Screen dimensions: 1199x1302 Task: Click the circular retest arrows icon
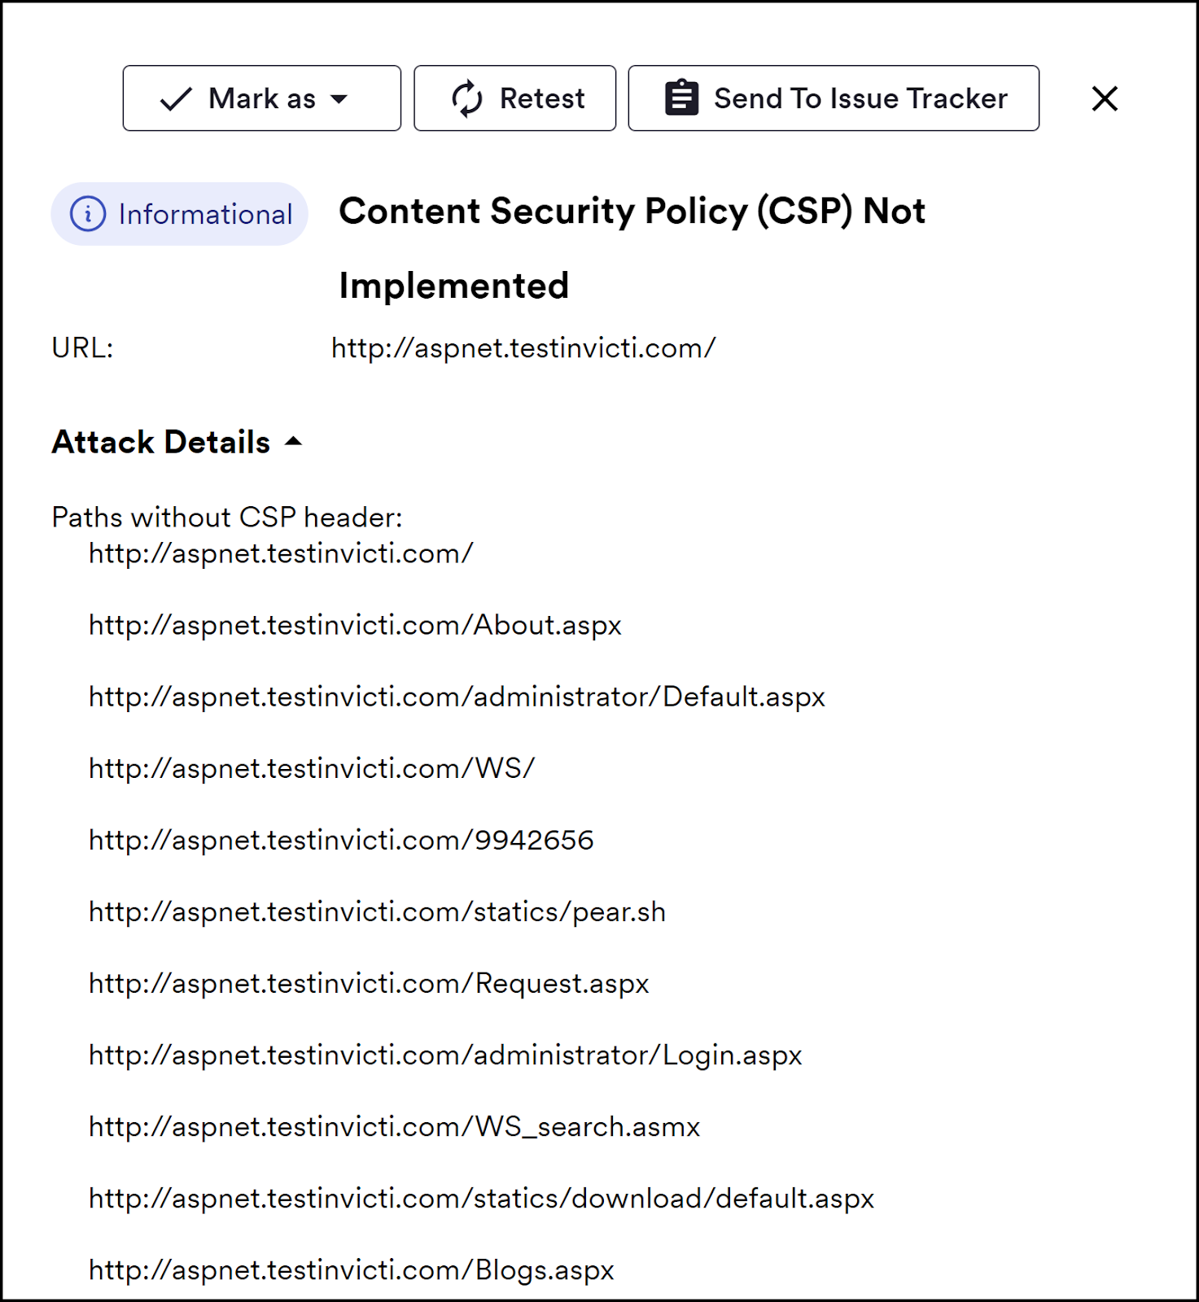pyautogui.click(x=467, y=98)
